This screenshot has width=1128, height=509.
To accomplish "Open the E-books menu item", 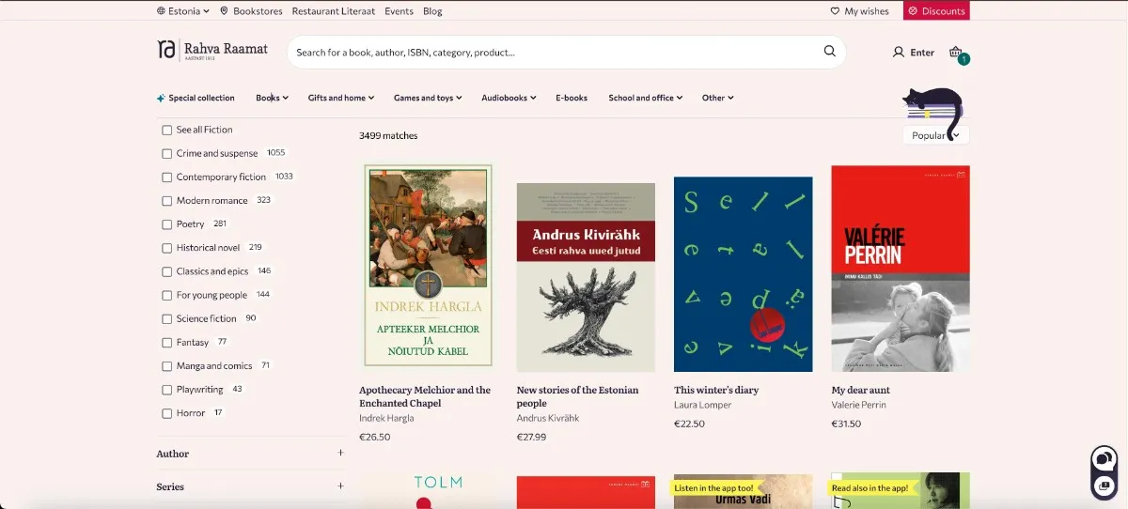I will 572,98.
